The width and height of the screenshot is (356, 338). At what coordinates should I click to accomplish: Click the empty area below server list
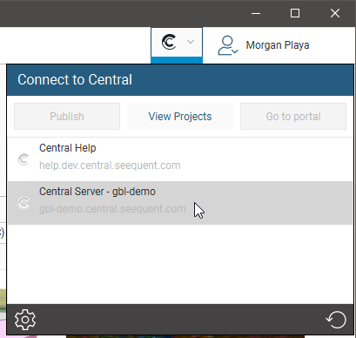[x=180, y=264]
